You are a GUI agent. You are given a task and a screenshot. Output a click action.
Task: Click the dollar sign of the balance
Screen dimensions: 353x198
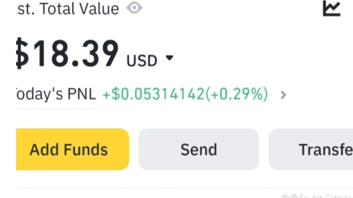(x=22, y=53)
